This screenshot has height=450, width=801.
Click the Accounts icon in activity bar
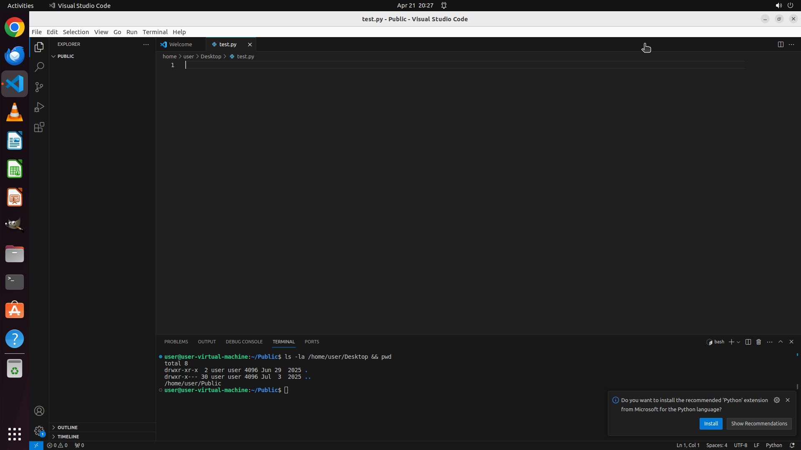tap(39, 411)
